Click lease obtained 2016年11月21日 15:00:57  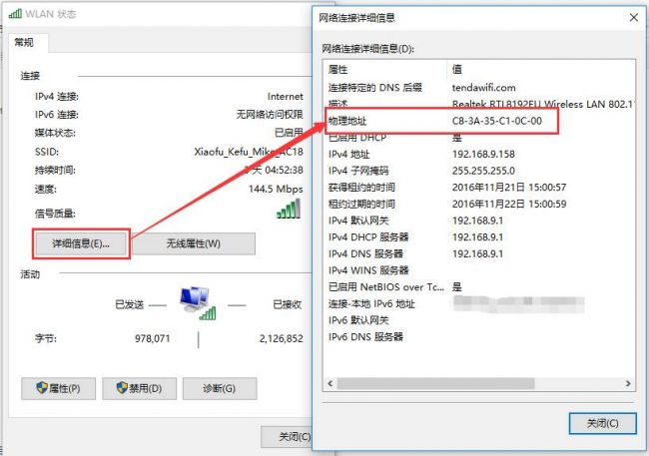click(x=509, y=188)
